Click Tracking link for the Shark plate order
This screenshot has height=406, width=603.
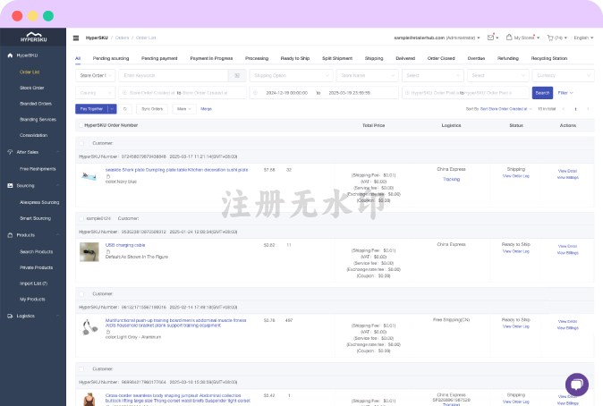point(451,179)
